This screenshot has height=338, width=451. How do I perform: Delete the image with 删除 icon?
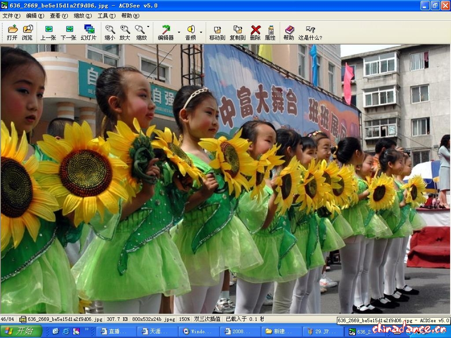coord(255,32)
